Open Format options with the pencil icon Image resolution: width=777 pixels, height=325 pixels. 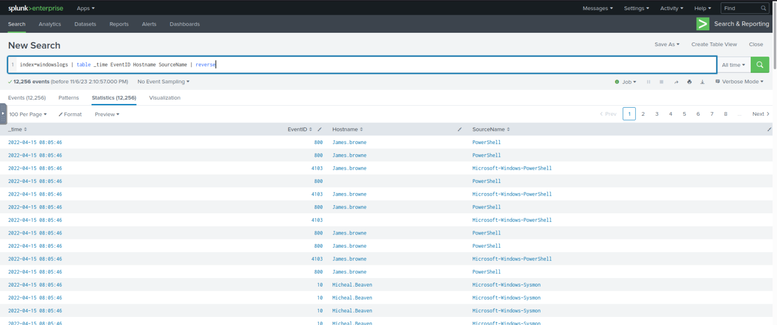point(70,114)
